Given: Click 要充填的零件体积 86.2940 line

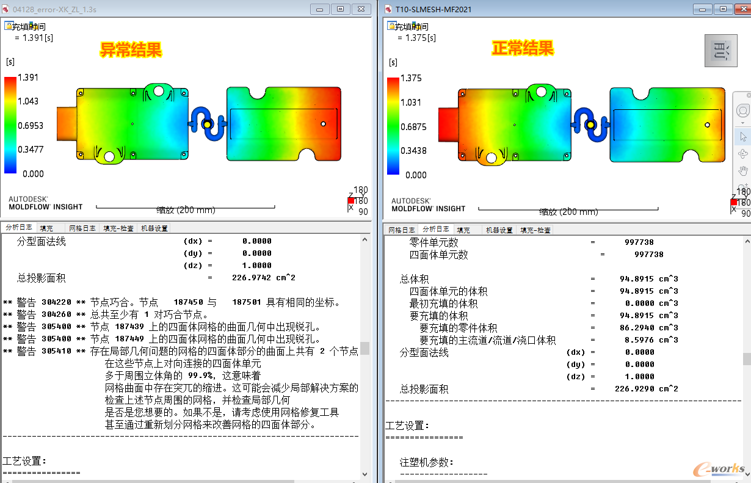Looking at the screenshot, I should (x=549, y=328).
